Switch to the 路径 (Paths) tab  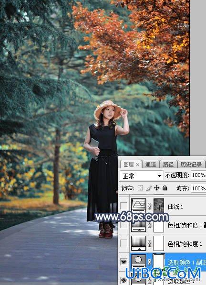[x=168, y=164]
